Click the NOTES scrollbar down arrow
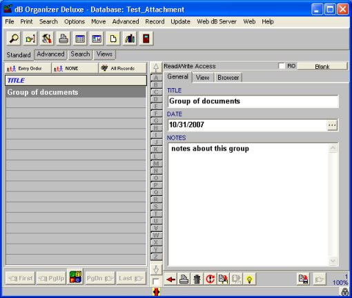This screenshot has height=298, width=352. click(x=333, y=261)
